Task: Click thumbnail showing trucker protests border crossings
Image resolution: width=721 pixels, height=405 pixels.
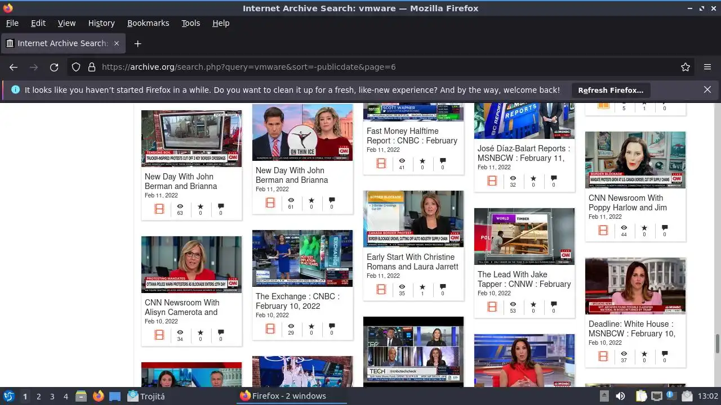Action: coord(192,138)
